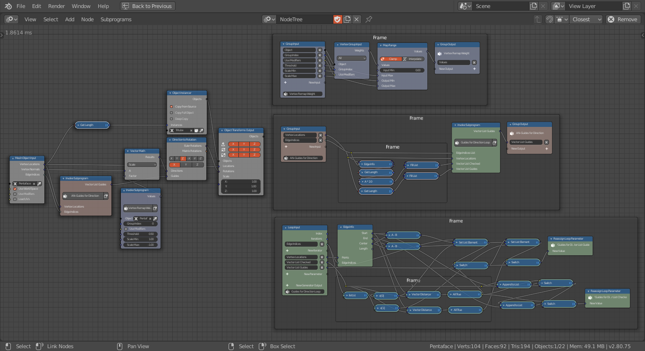Go to parent node tree arrow icon
Screen dimensions: 645x351
pyautogui.click(x=538, y=19)
